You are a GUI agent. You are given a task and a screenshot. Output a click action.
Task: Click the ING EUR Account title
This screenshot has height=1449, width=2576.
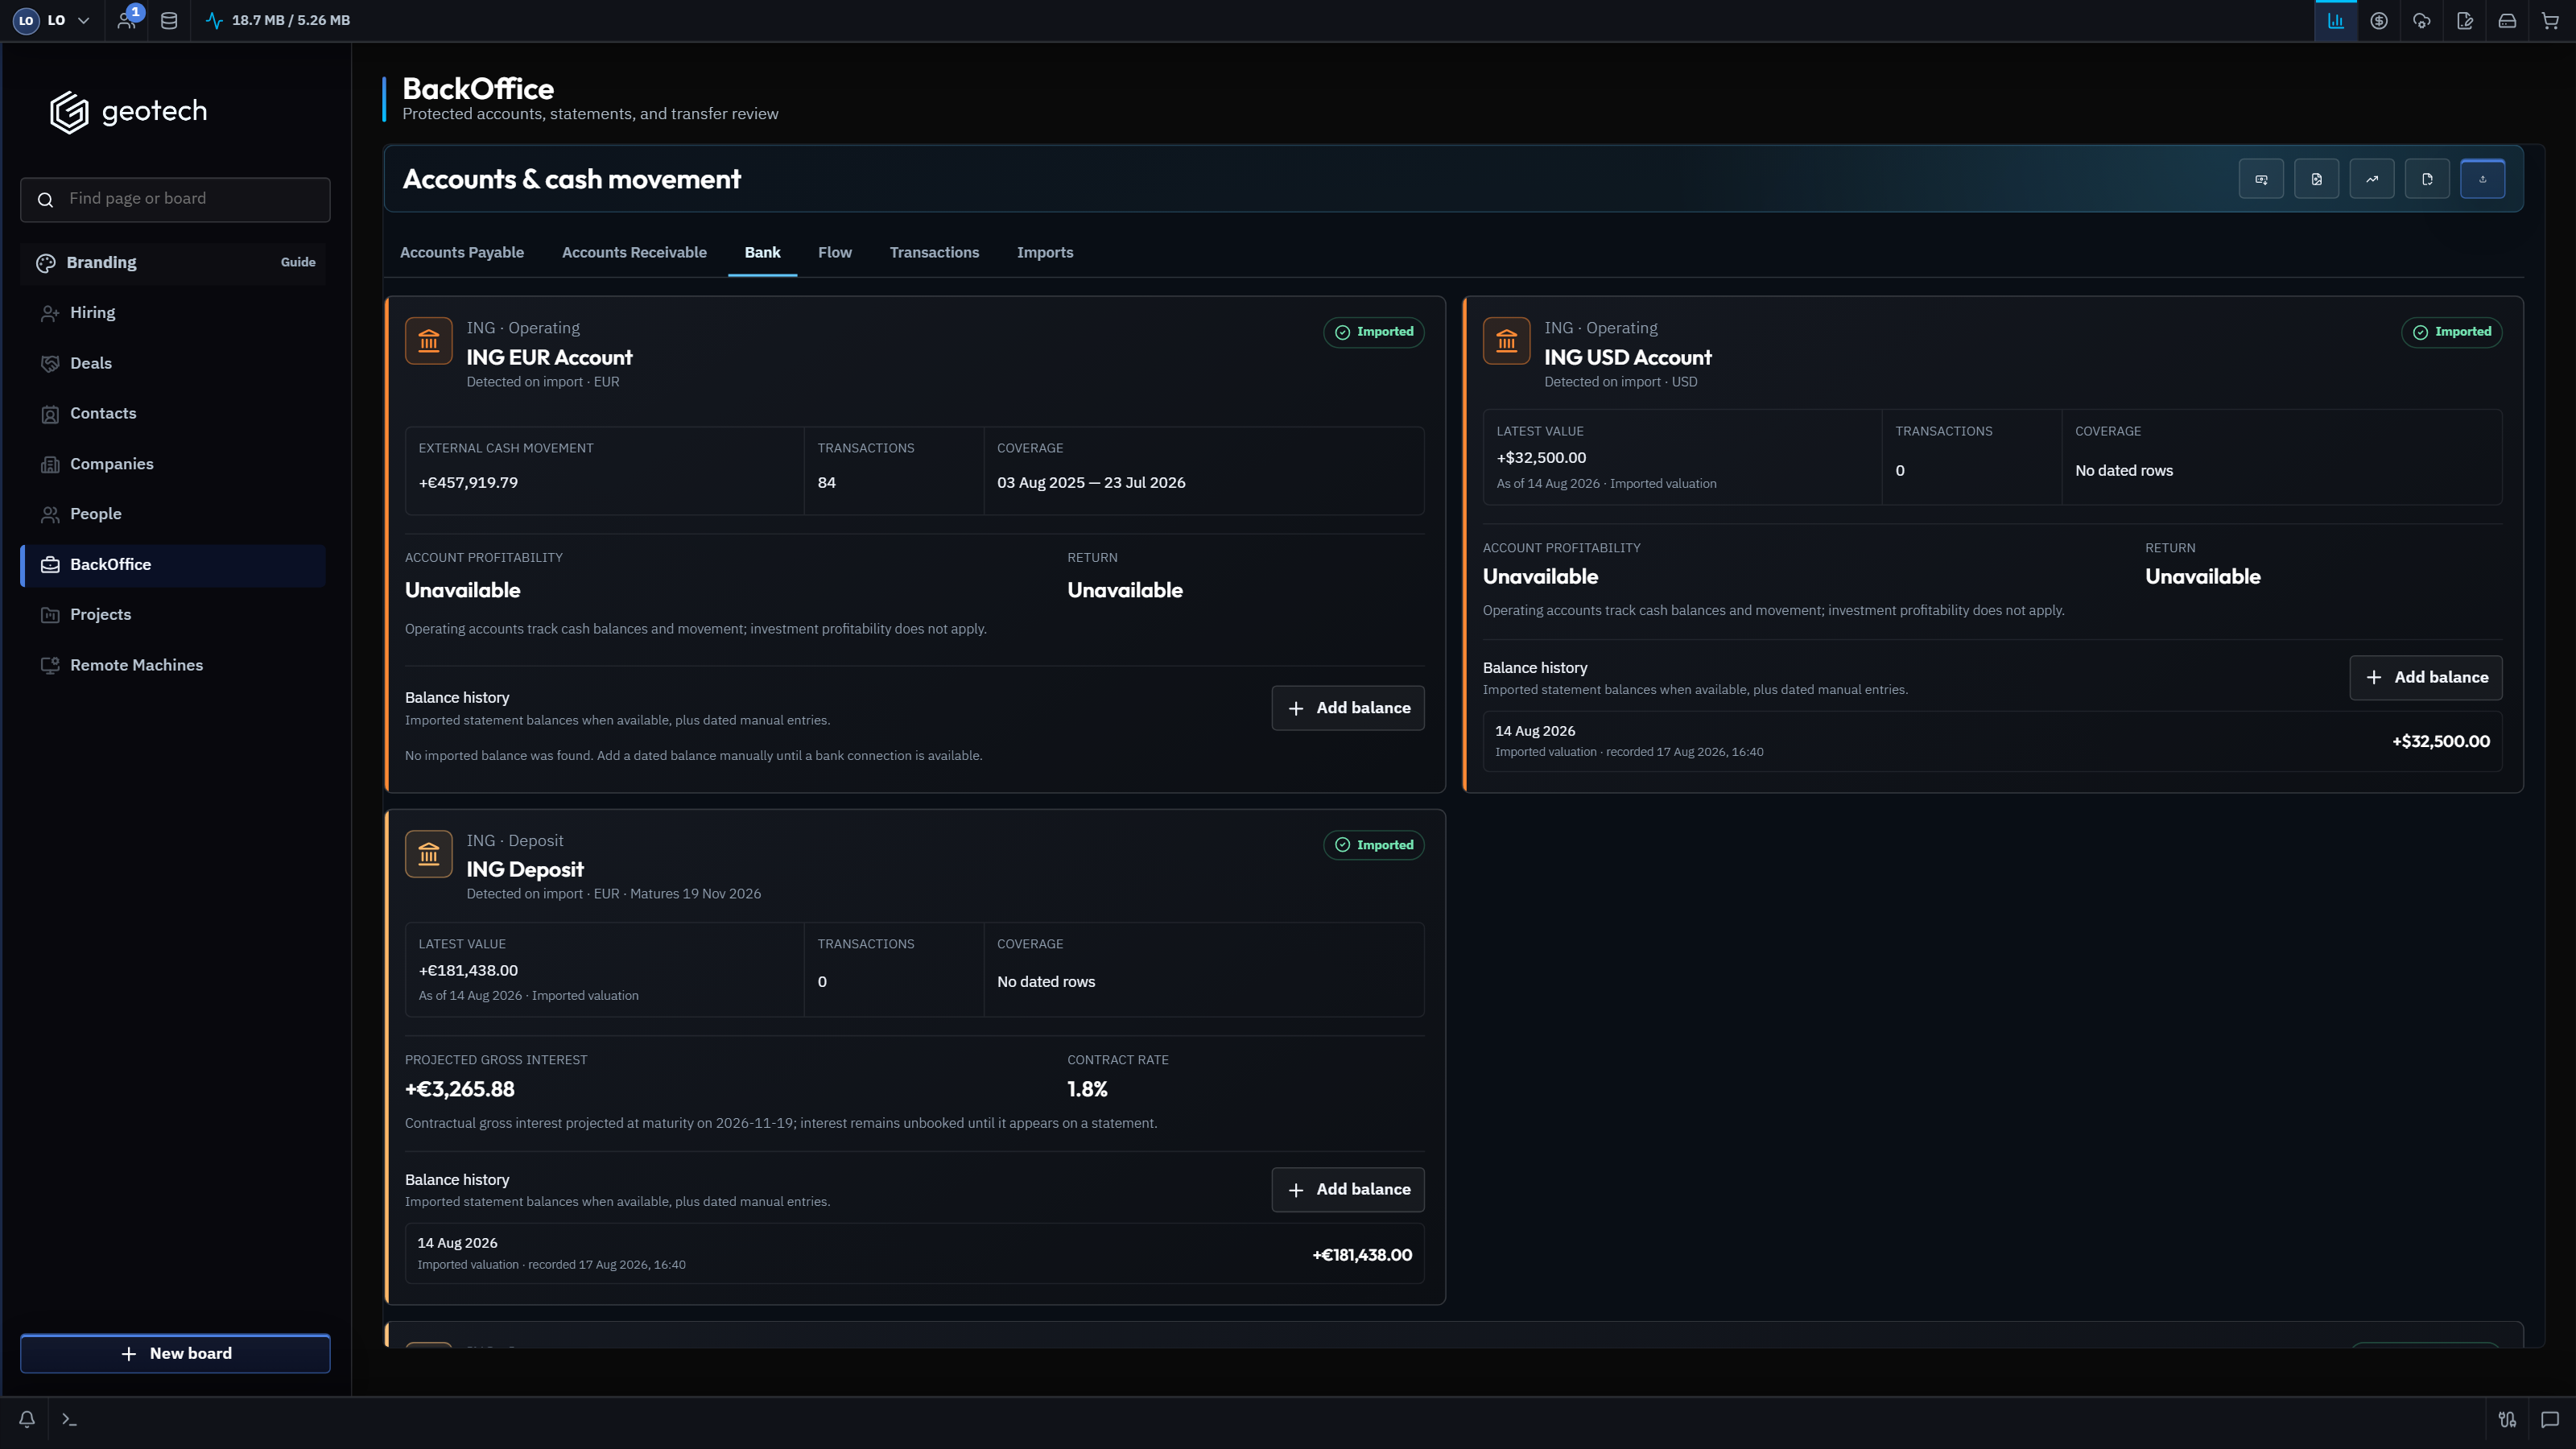(x=549, y=358)
